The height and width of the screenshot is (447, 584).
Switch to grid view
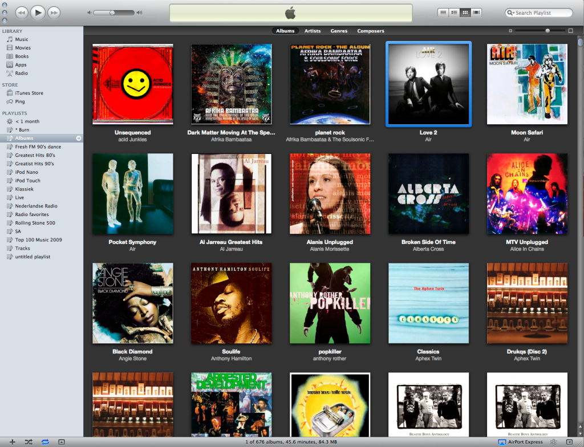click(465, 13)
